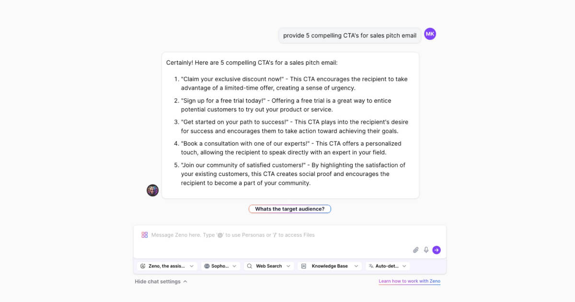Click the Web Search magnifier icon
The width and height of the screenshot is (575, 302).
click(249, 266)
